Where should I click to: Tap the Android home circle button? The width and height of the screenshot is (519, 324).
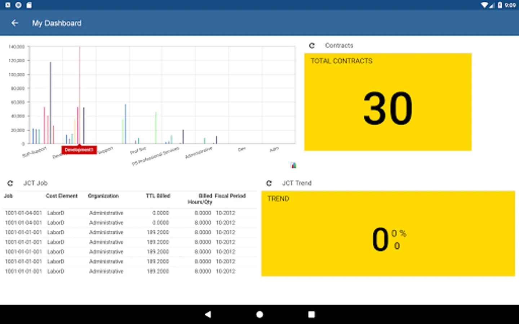(x=259, y=314)
